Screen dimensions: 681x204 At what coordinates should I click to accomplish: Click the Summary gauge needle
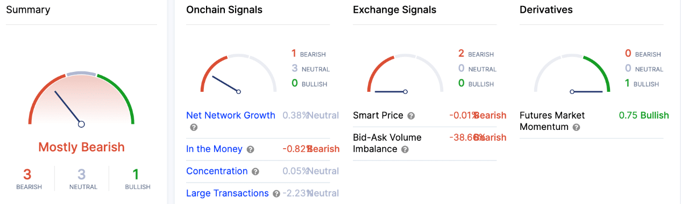pos(68,108)
